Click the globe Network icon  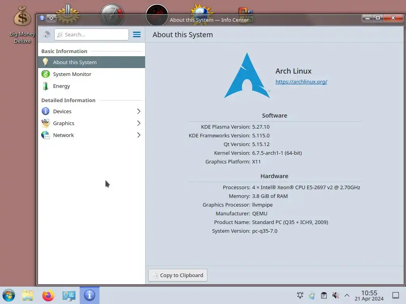tap(46, 135)
